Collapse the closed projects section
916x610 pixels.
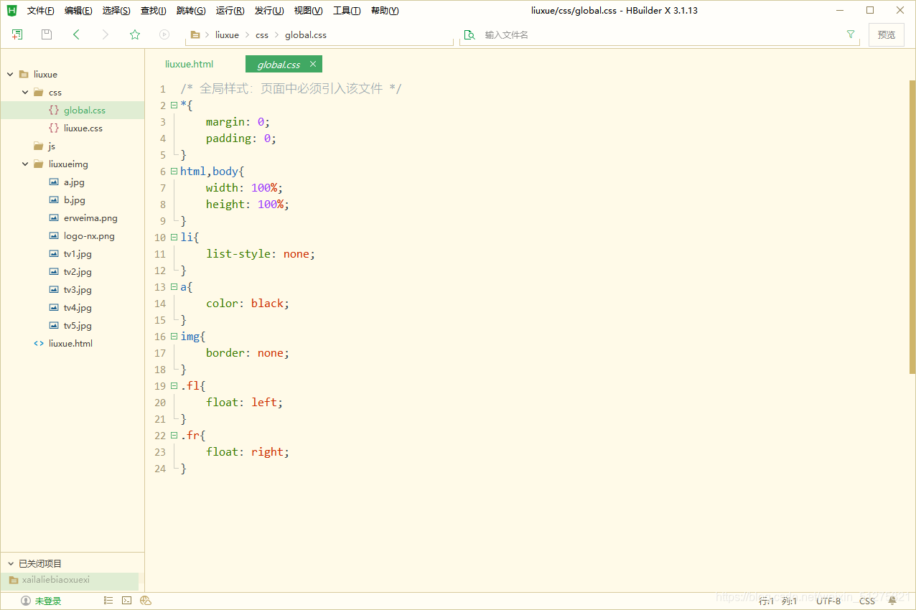(10, 563)
